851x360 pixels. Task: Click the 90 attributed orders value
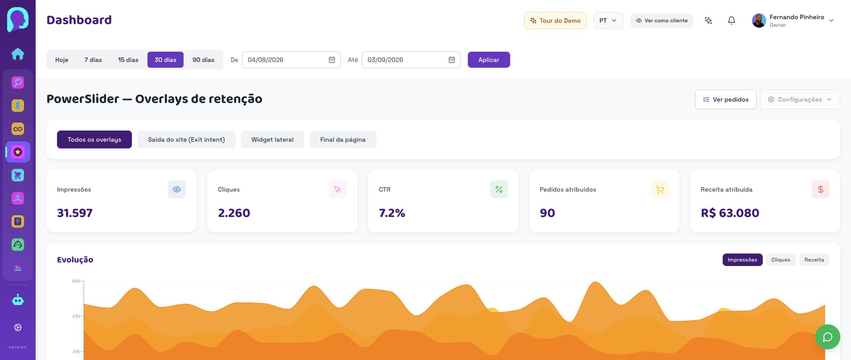[x=547, y=213]
